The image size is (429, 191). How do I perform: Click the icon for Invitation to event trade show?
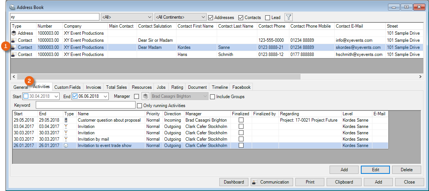click(66, 145)
